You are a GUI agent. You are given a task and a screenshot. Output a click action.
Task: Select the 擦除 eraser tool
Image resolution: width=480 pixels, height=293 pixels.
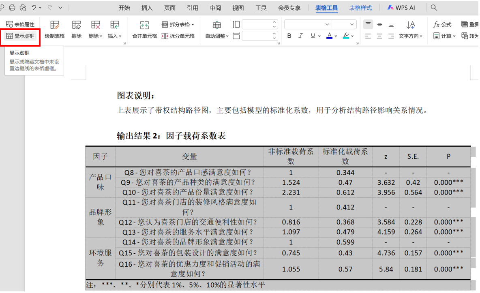coord(76,30)
